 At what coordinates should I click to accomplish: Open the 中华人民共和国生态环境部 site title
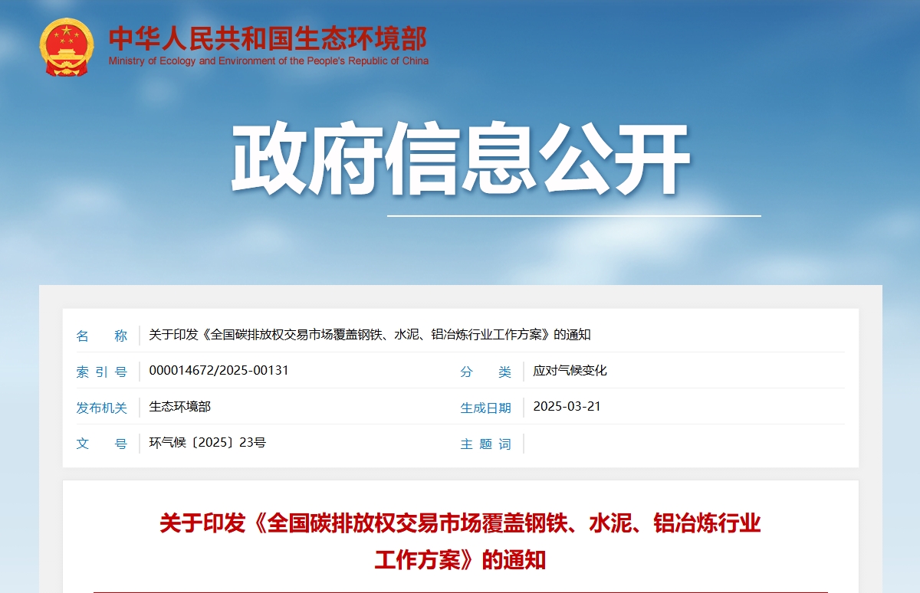[268, 38]
